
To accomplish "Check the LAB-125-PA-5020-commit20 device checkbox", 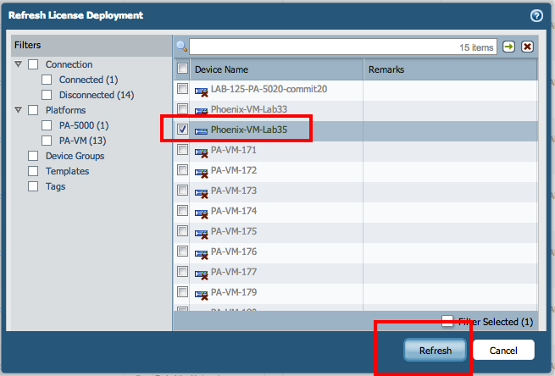I will 183,88.
